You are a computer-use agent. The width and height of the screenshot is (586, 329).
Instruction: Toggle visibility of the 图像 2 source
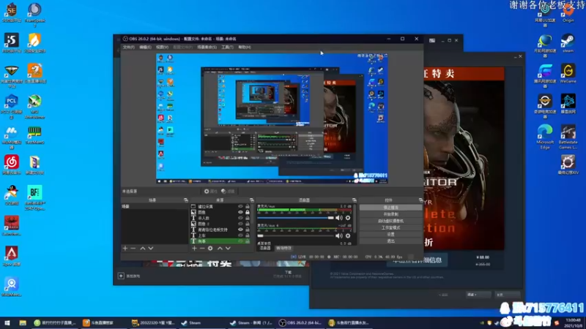click(x=240, y=224)
